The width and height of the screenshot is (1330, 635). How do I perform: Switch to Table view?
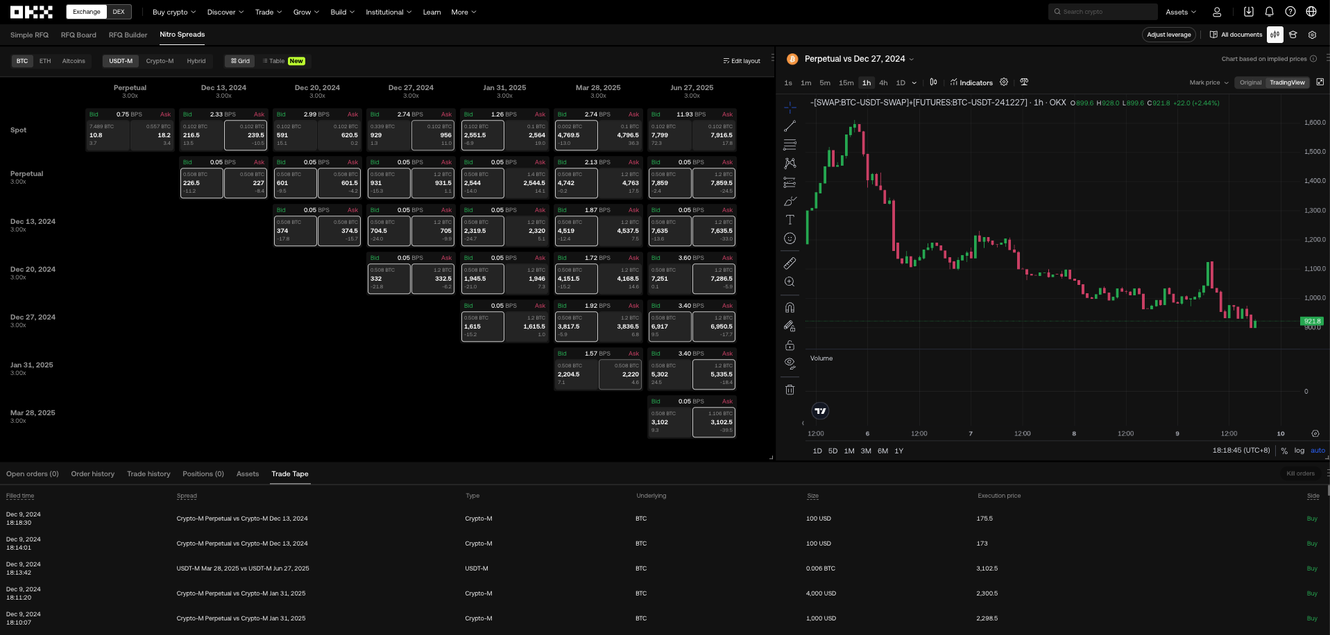pos(284,61)
